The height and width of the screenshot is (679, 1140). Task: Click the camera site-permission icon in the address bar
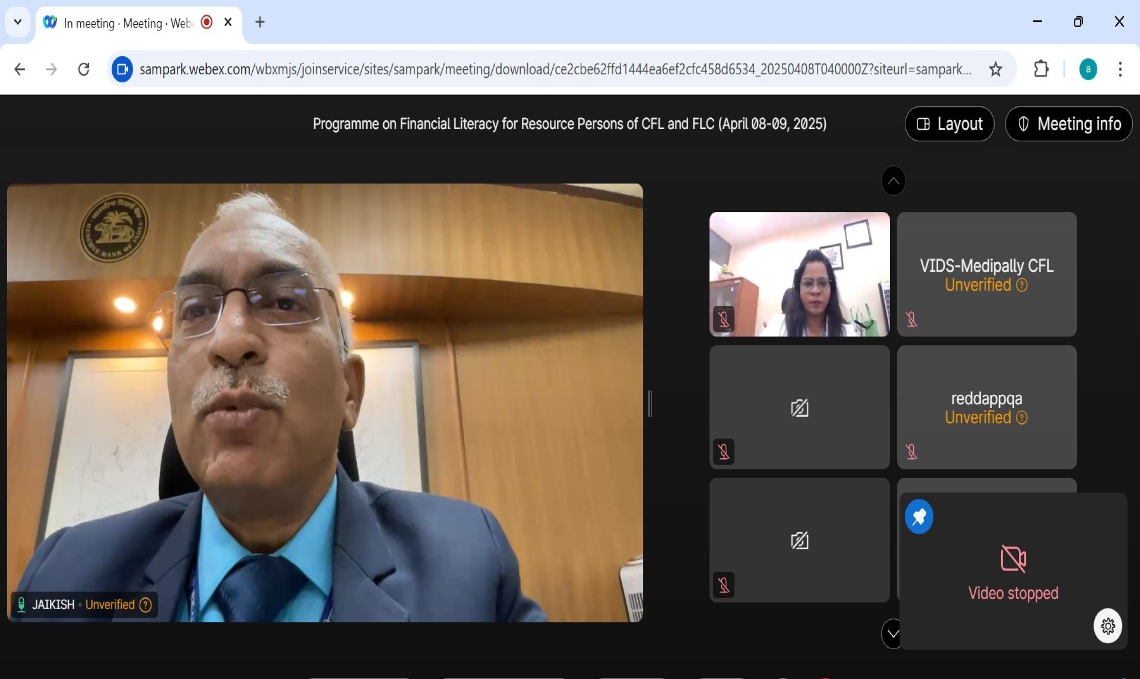[122, 69]
